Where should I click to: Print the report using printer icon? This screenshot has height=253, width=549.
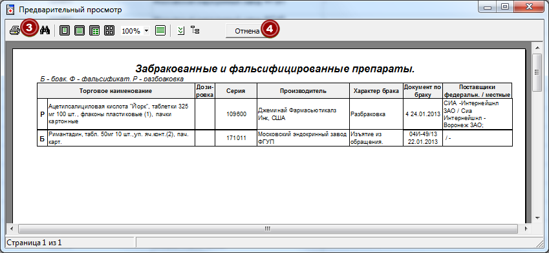click(15, 30)
